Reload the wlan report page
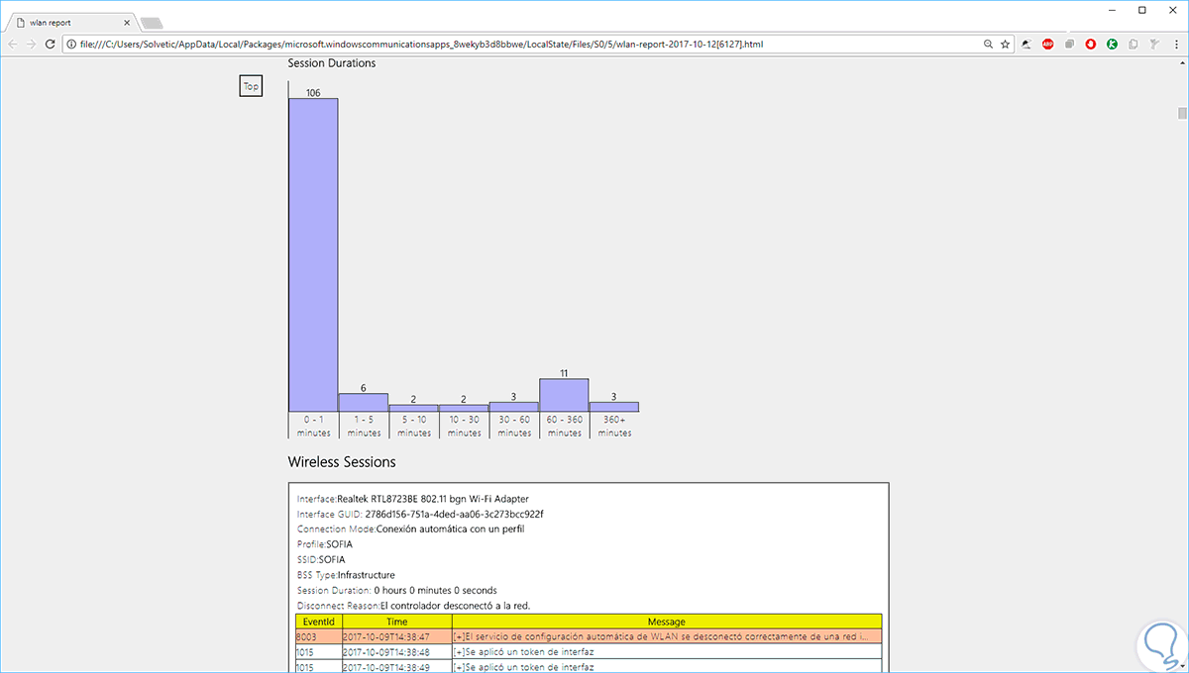Viewport: 1189px width, 673px height. [50, 45]
